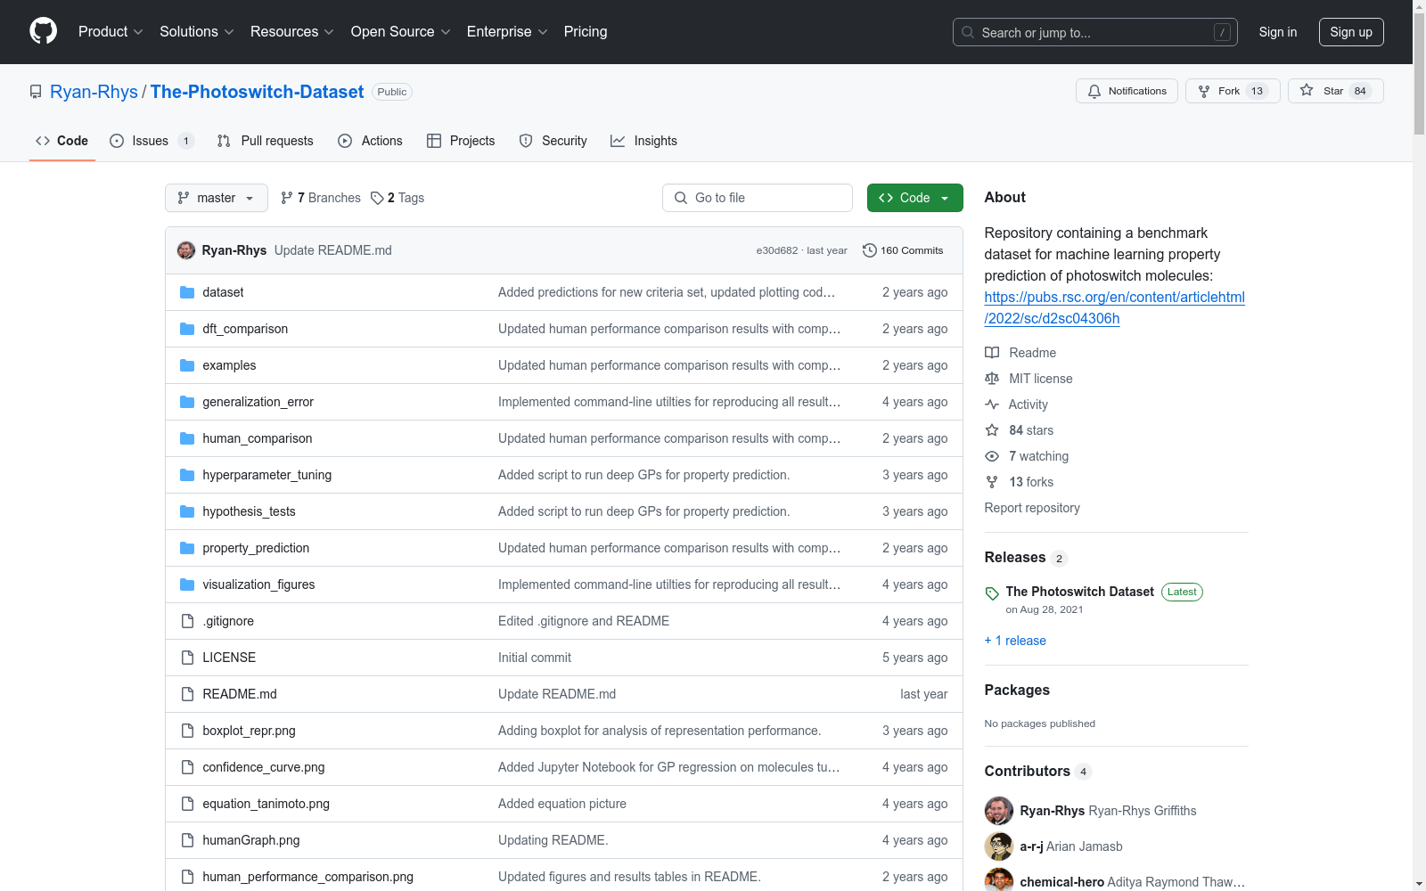Click the equation_tanimoto.png file icon
1426x891 pixels.
(187, 804)
